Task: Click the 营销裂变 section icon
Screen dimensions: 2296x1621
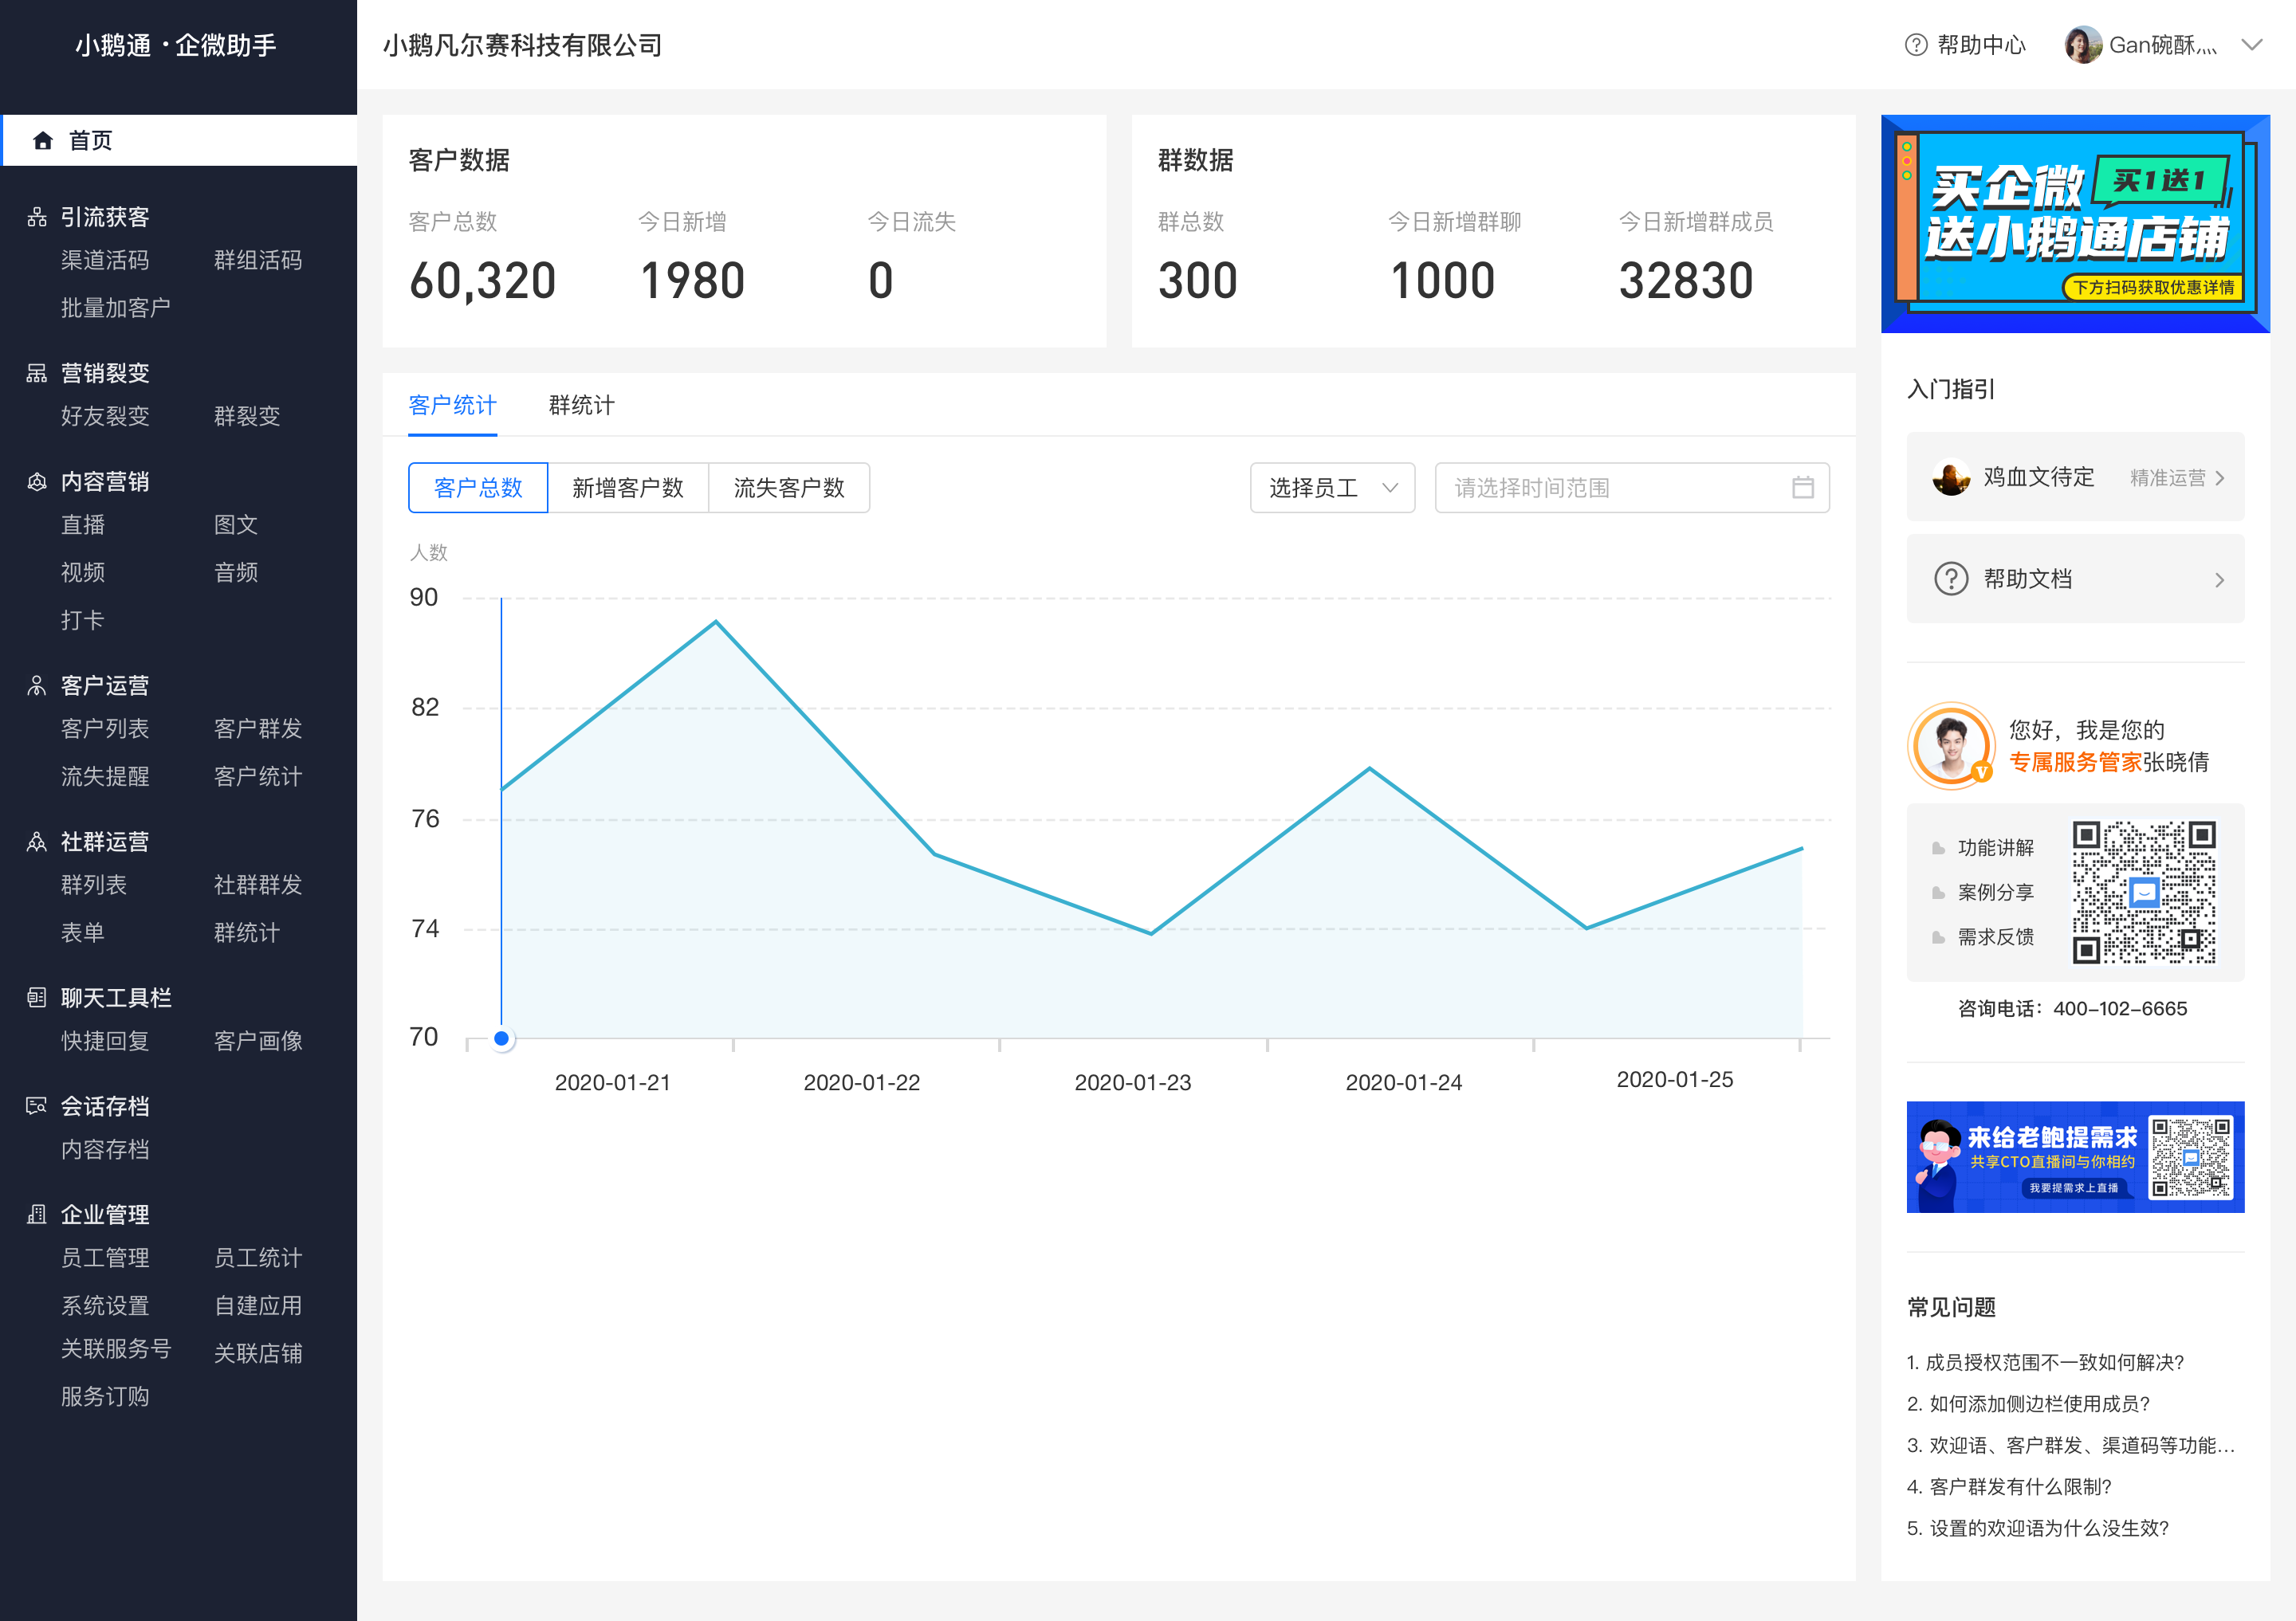Action: (x=37, y=373)
